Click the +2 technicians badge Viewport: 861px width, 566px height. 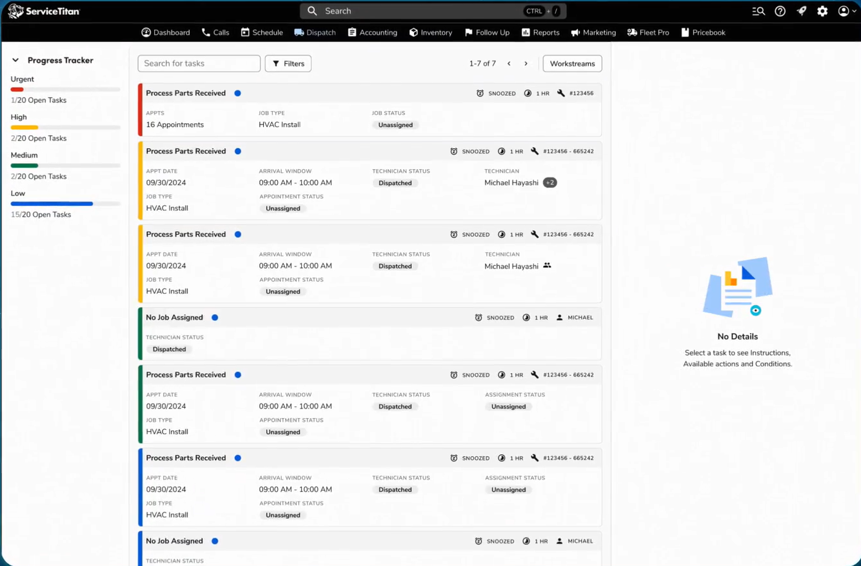click(549, 183)
